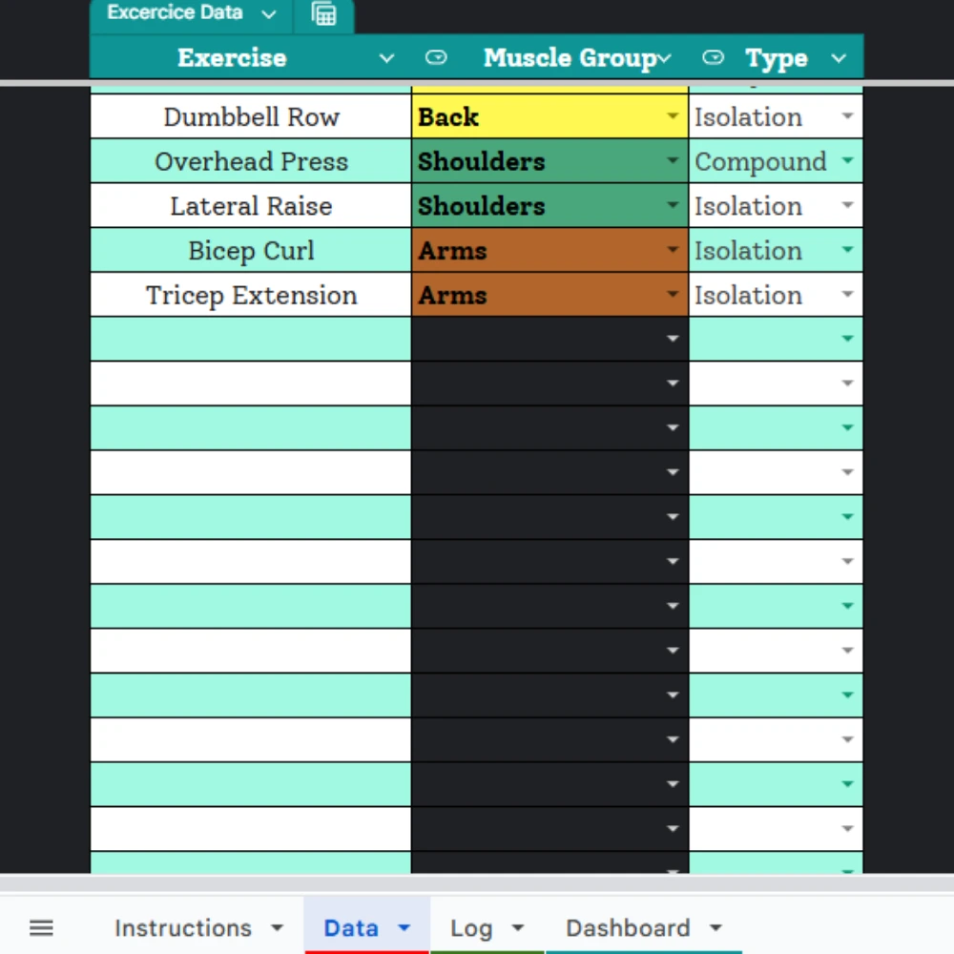Open the Type column header dropdown
Screen dimensions: 954x954
click(838, 58)
